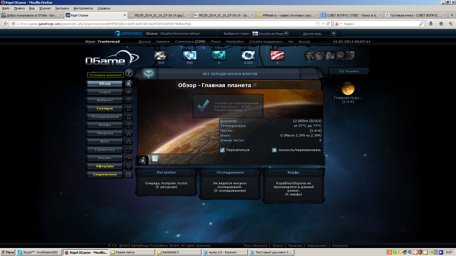
Task: Bookmark page with the star icon
Action: pyautogui.click(x=318, y=24)
